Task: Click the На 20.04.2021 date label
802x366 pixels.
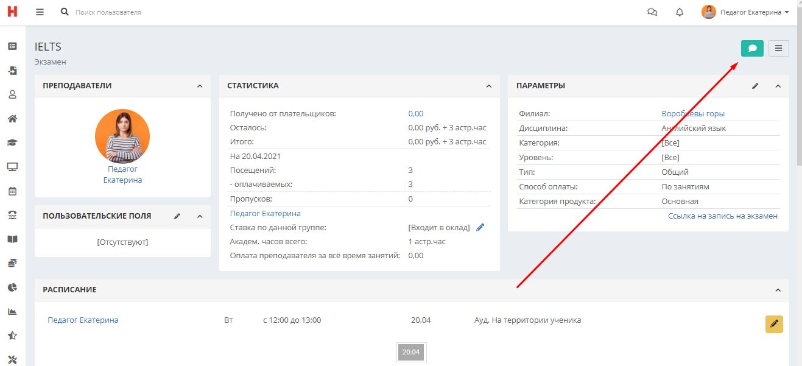Action: coord(255,157)
